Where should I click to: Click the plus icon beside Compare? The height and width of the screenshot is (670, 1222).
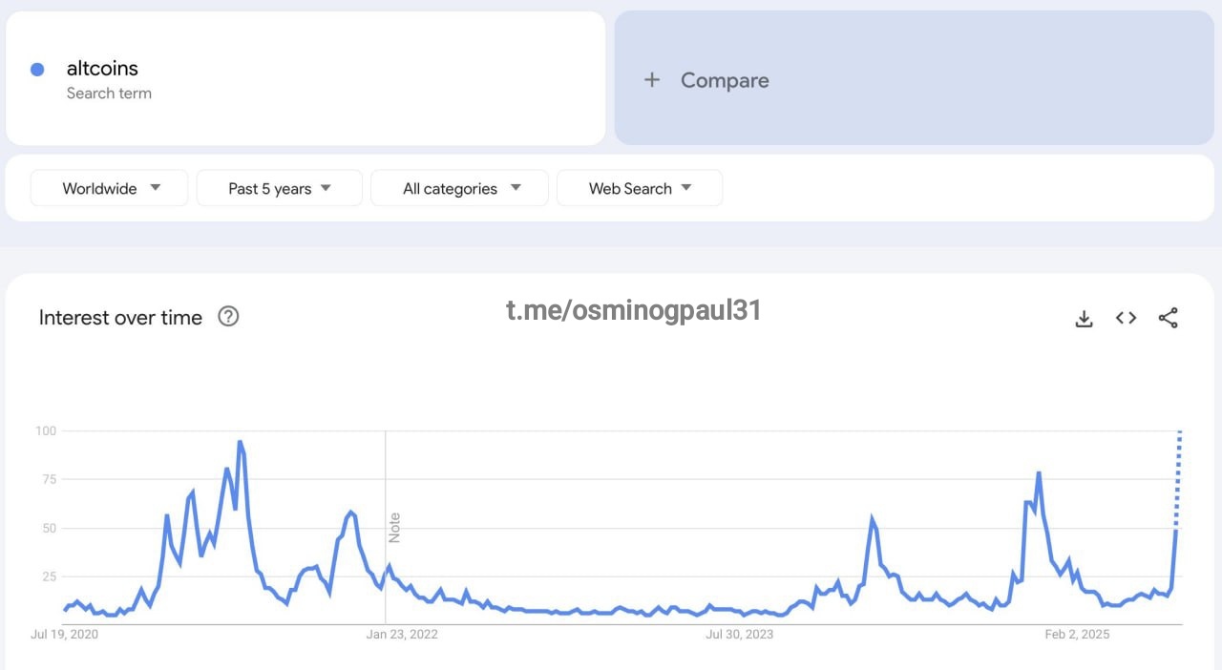click(652, 80)
